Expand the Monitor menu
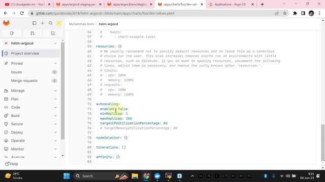 pyautogui.click(x=30, y=149)
